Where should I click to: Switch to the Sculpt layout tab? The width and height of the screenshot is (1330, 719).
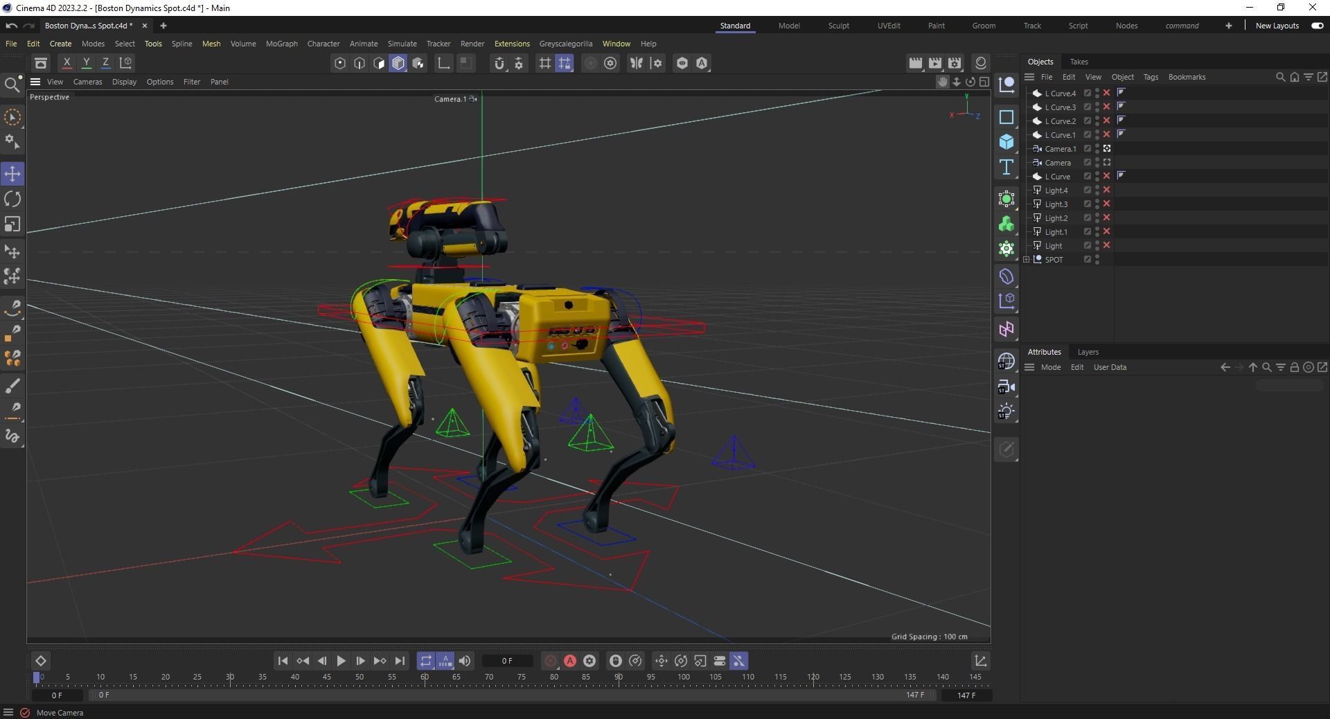[838, 26]
